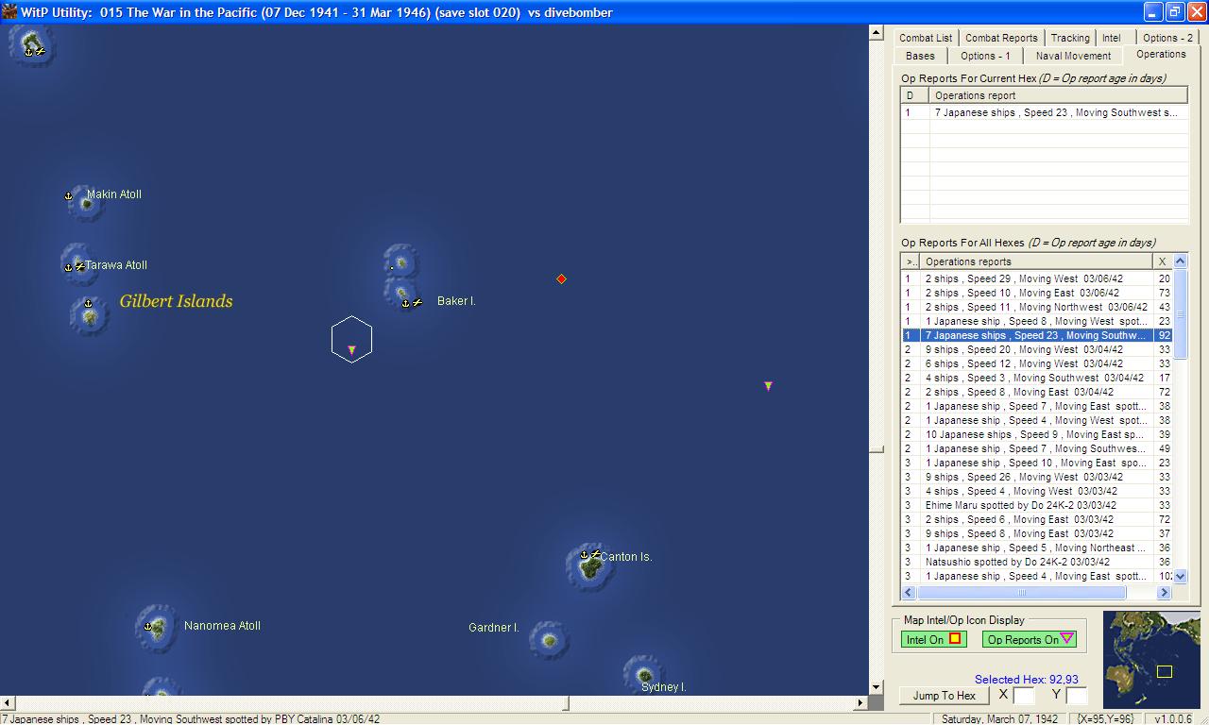Select the '9 ships , Speed 26 , Moving West' report

tap(1036, 477)
